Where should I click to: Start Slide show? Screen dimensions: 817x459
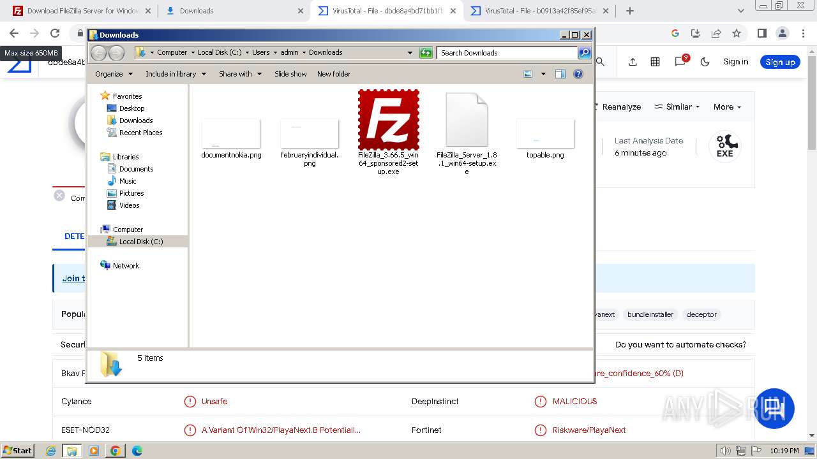click(x=290, y=74)
